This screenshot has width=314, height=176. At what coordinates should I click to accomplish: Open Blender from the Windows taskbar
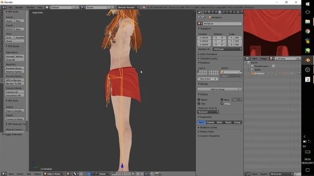[308, 60]
